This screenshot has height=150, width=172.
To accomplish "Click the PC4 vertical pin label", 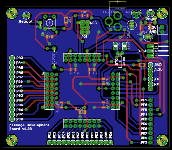I will 64,135.
